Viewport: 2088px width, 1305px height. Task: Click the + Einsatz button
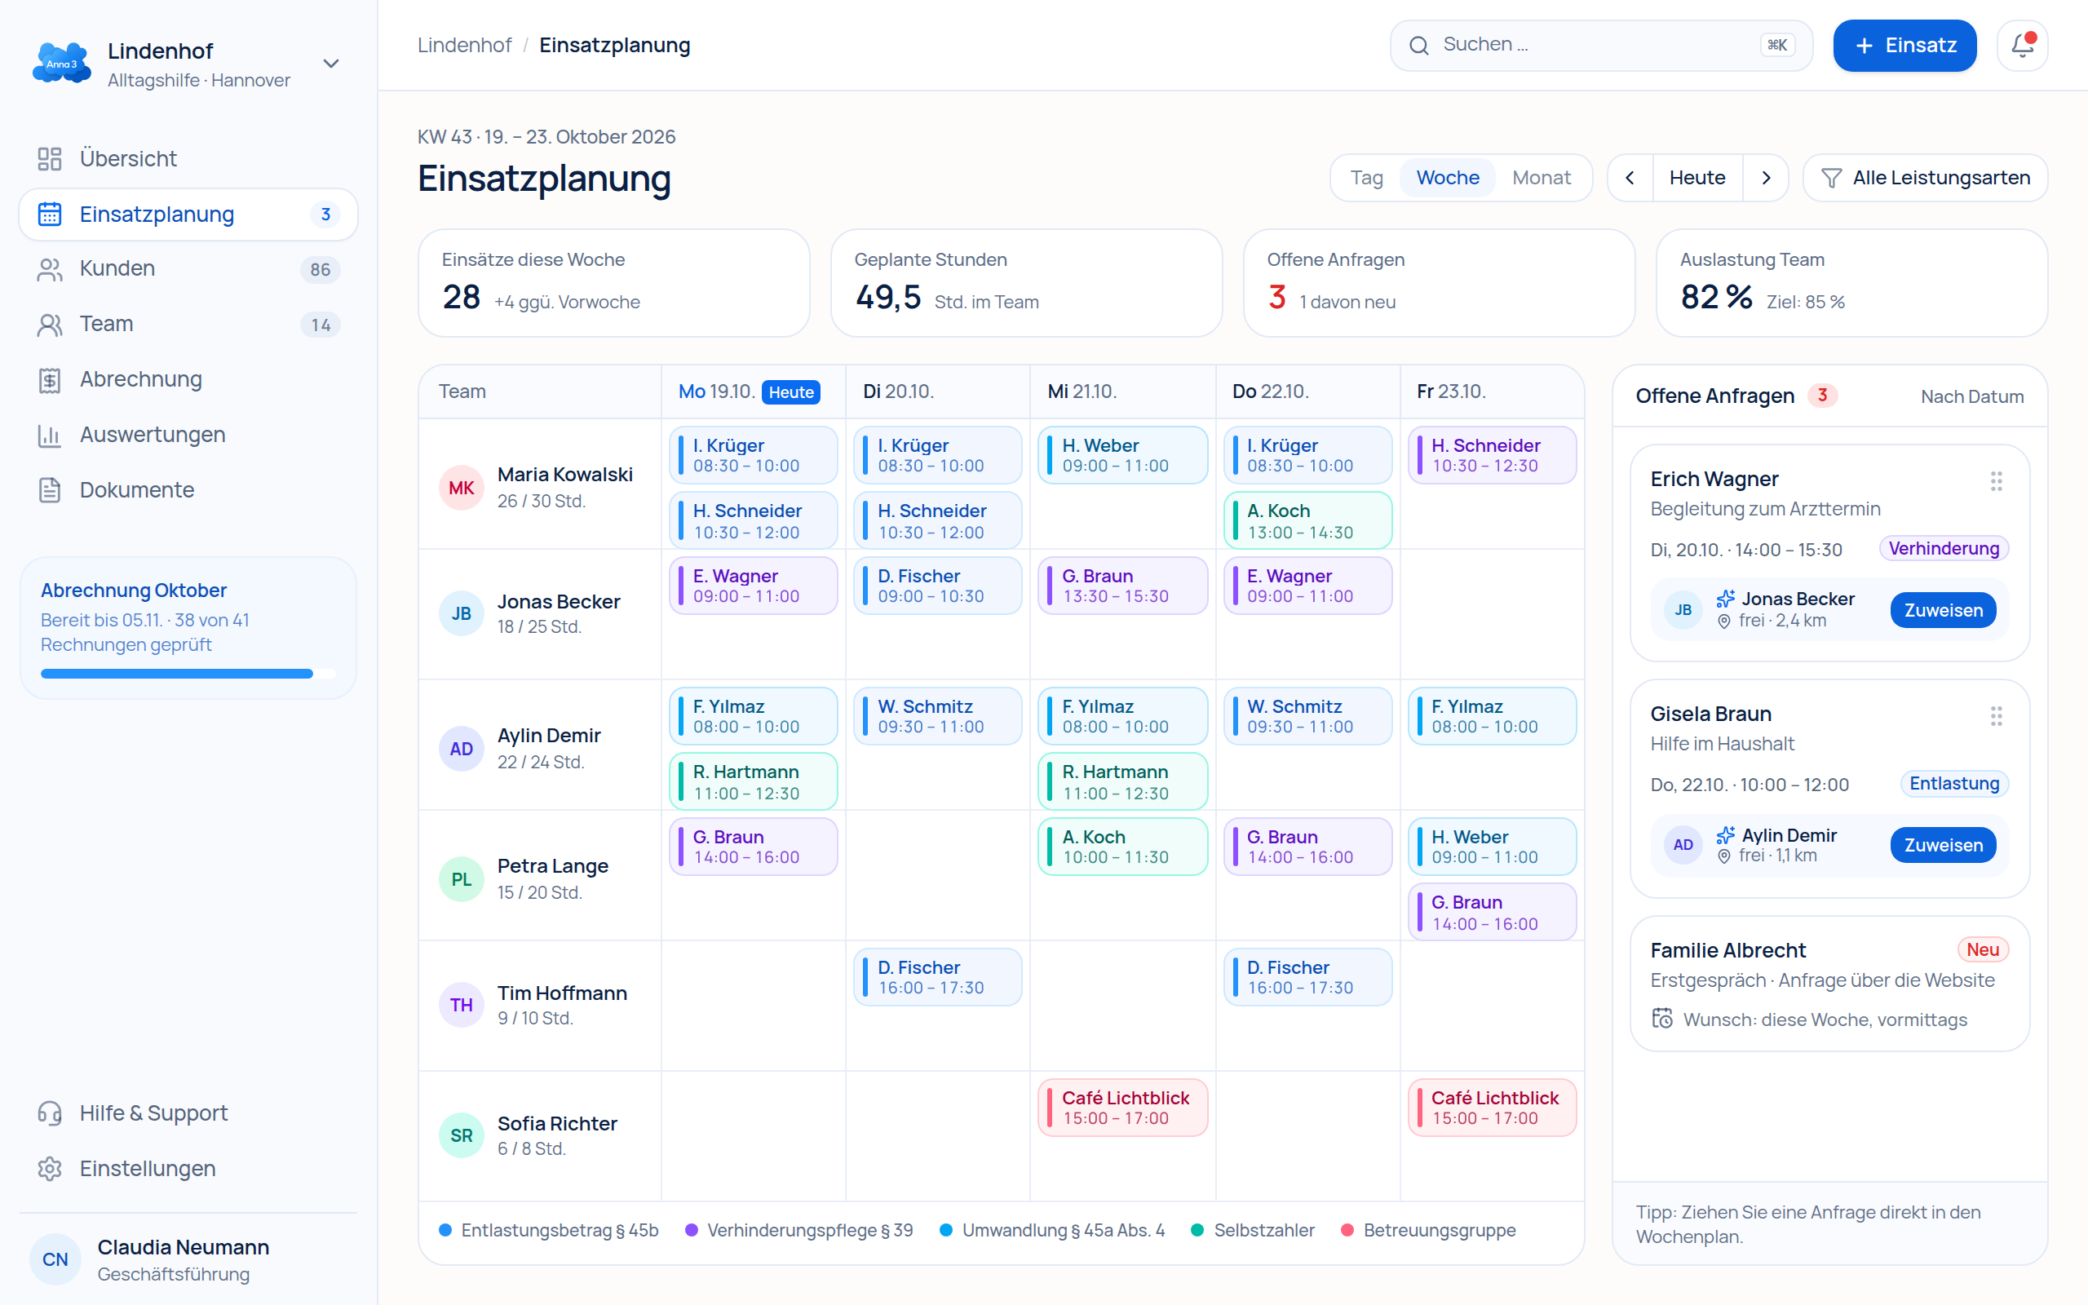(1904, 45)
